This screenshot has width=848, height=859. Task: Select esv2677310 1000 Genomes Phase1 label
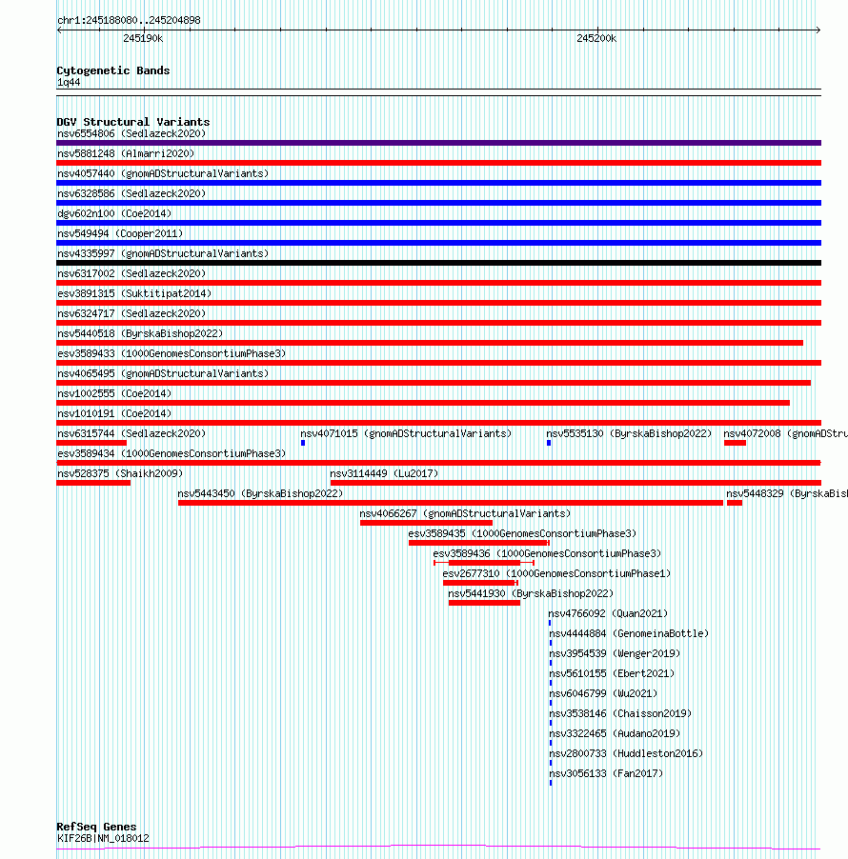click(556, 573)
